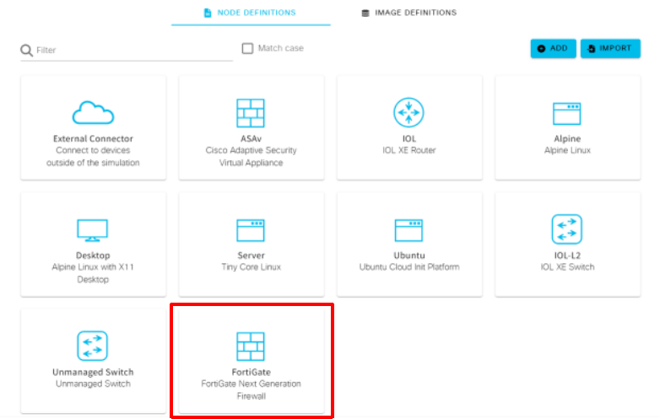This screenshot has height=419, width=660.
Task: Select the FortiGate firewall icon
Action: pyautogui.click(x=251, y=346)
